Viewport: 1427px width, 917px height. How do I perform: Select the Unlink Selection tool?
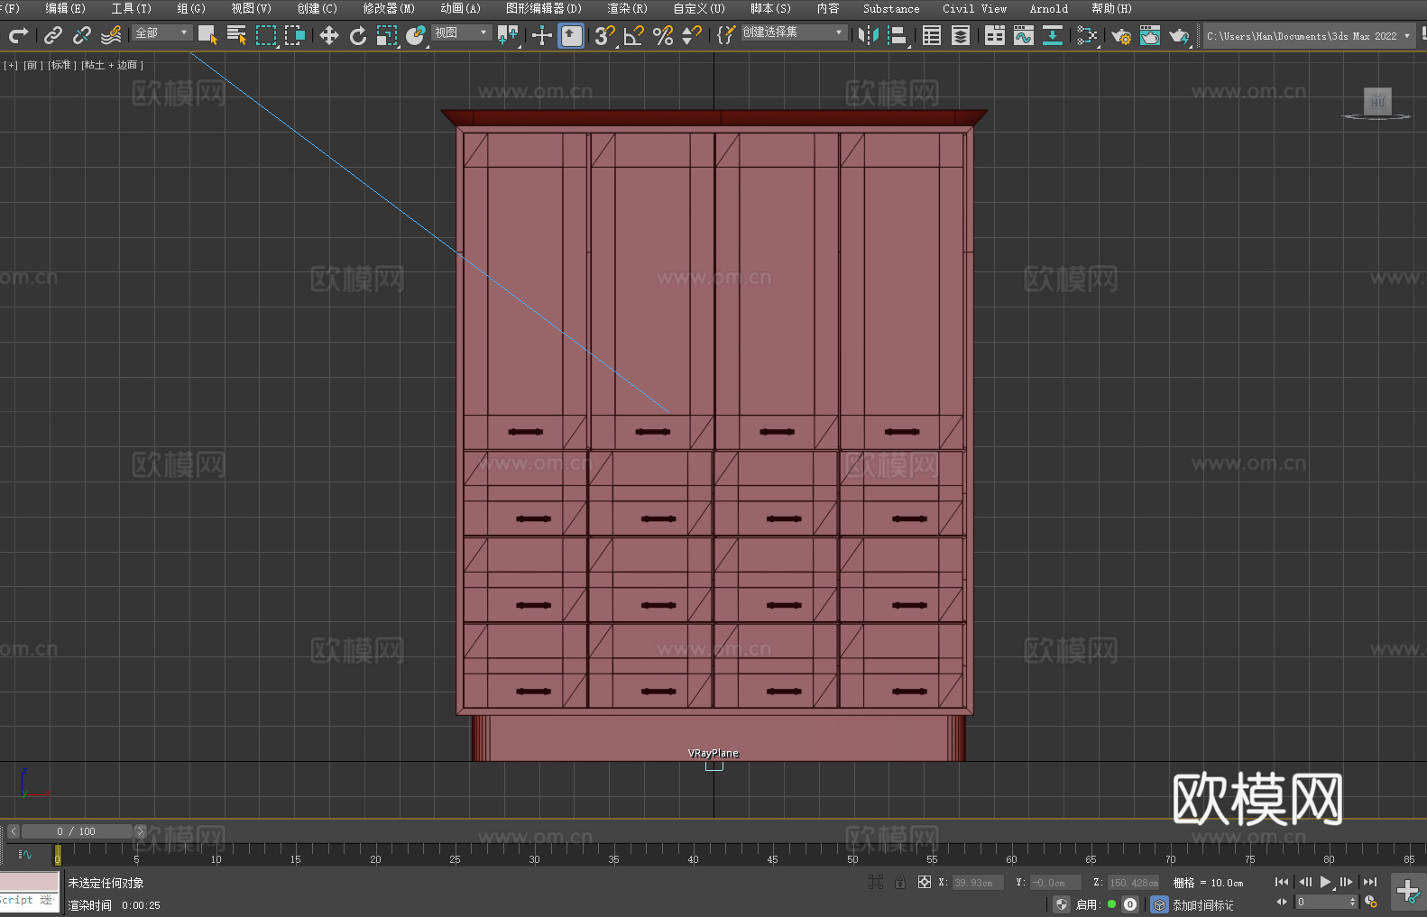82,35
